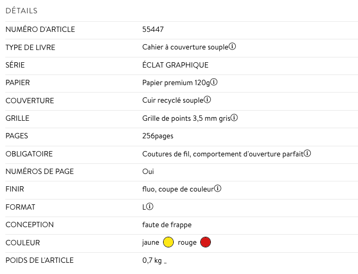The height and width of the screenshot is (274, 358).
Task: Open info icon next to Coutures de fil
Action: point(308,153)
